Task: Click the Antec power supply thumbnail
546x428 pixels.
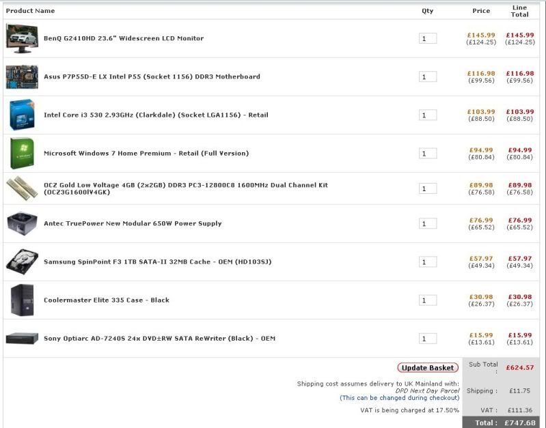Action: click(22, 223)
